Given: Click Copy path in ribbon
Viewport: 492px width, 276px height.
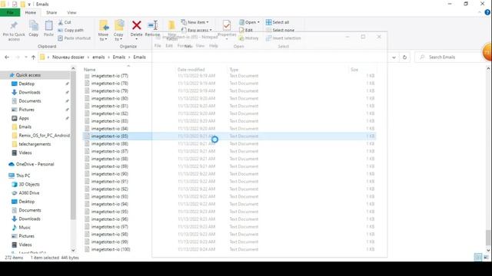Looking at the screenshot, I should pos(71,30).
